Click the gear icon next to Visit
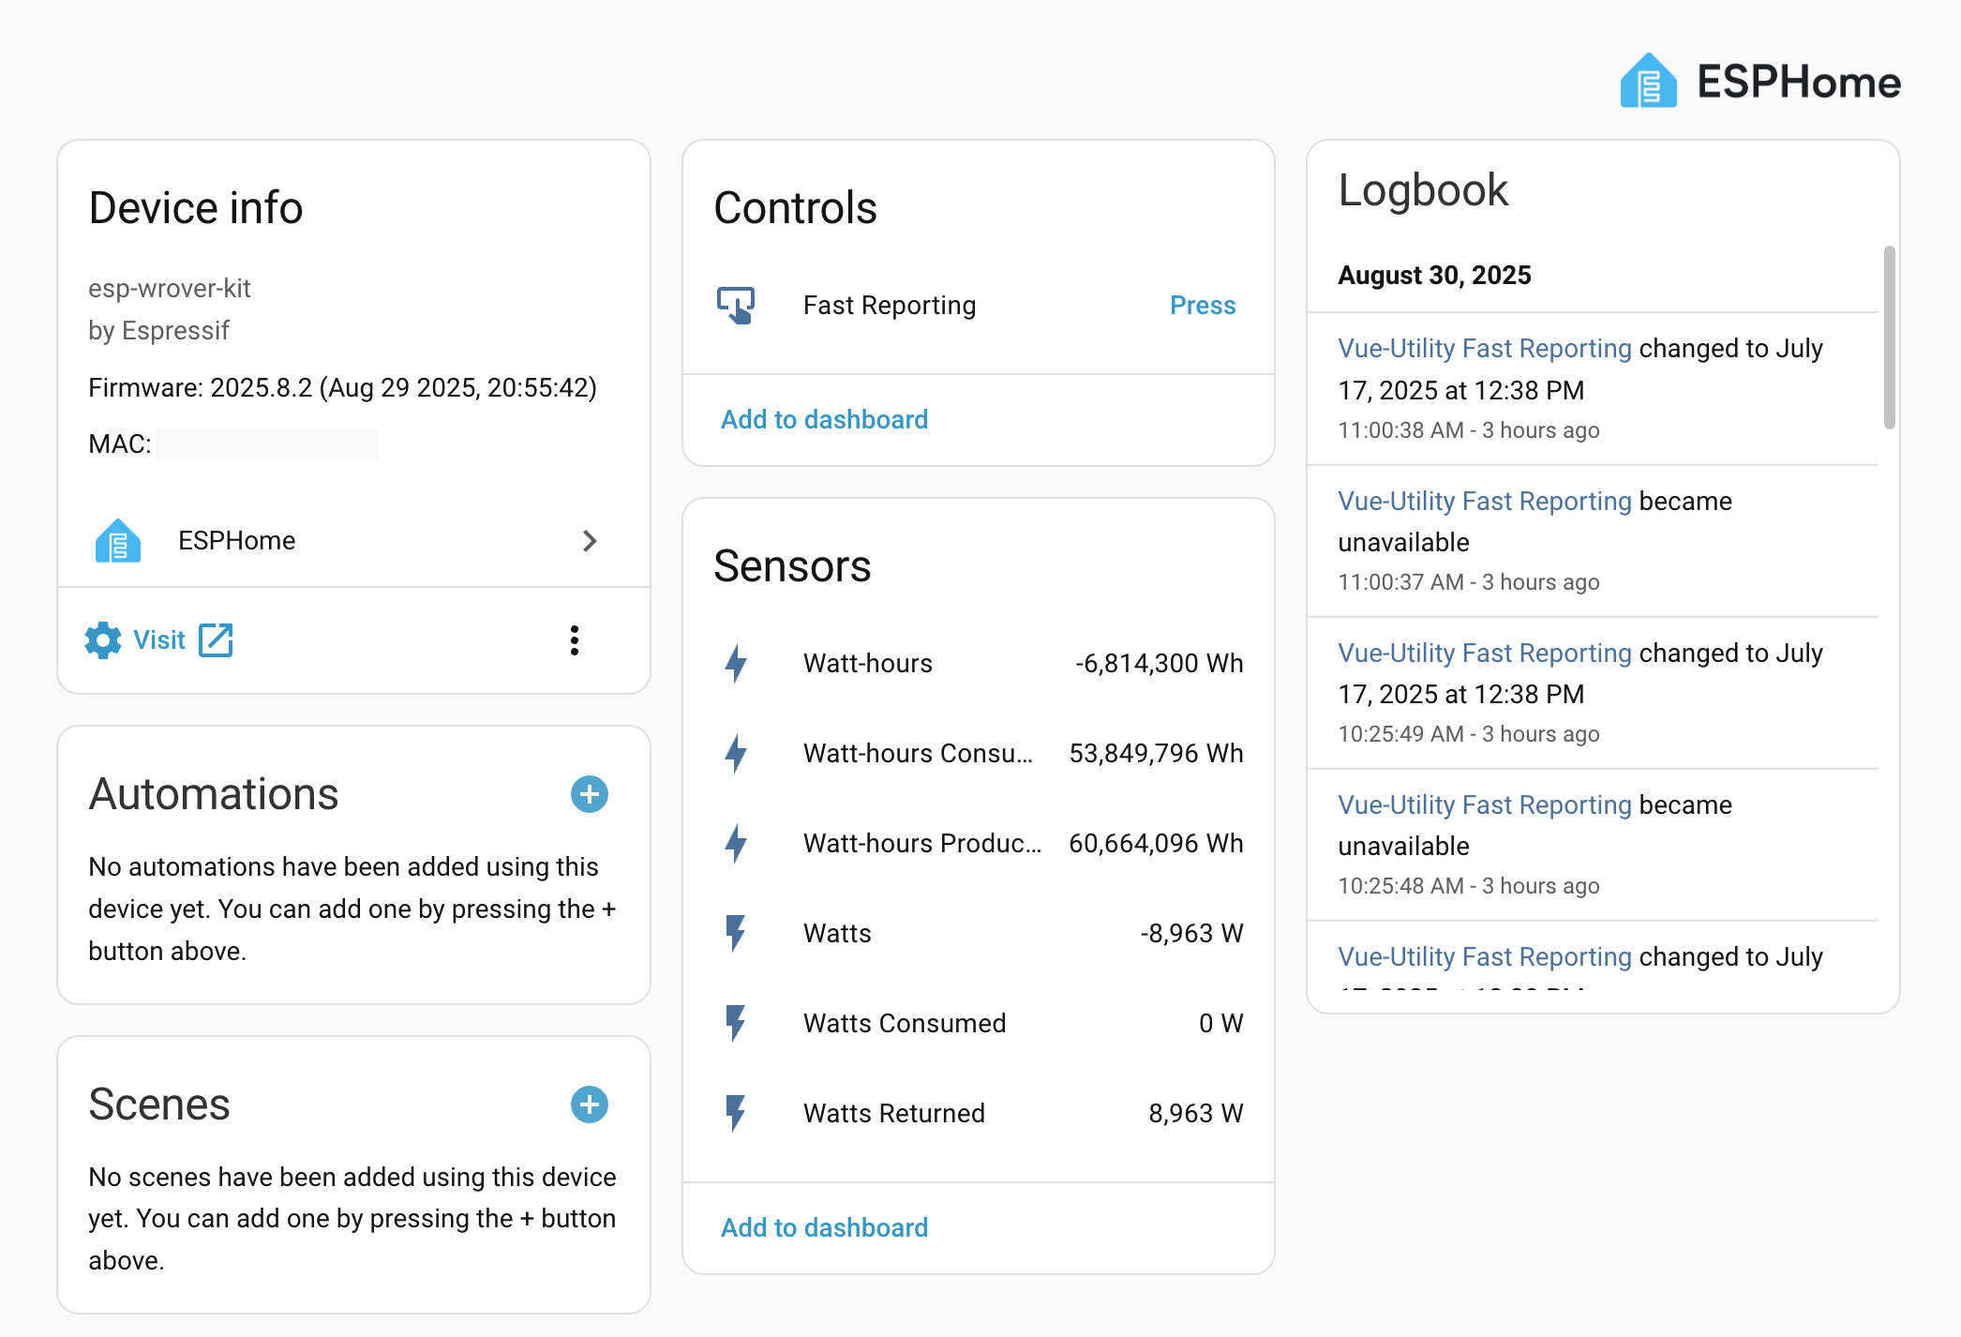Screen dimensions: 1961x1337 (x=103, y=640)
